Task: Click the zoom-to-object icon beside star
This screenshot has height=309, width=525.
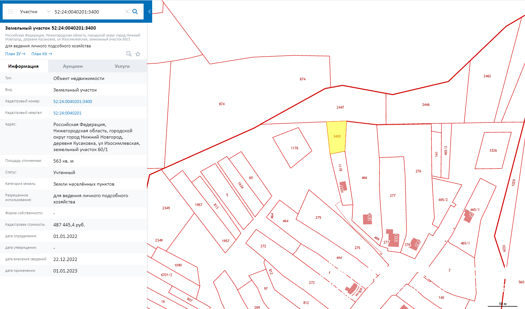Action: point(129,54)
